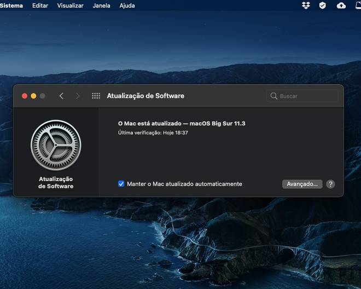This screenshot has width=361, height=289.
Task: Click the Avançado... button
Action: click(302, 184)
